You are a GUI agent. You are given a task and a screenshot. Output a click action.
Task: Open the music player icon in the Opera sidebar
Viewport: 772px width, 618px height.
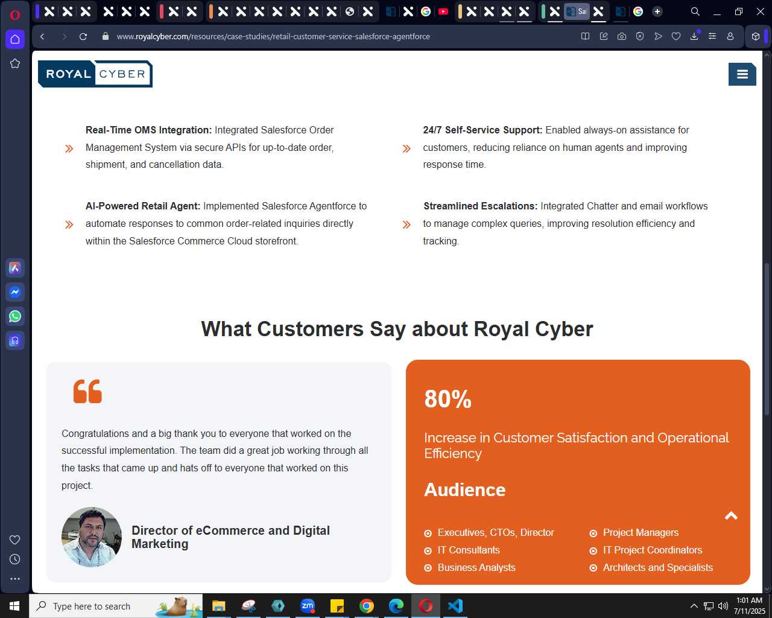coord(15,340)
